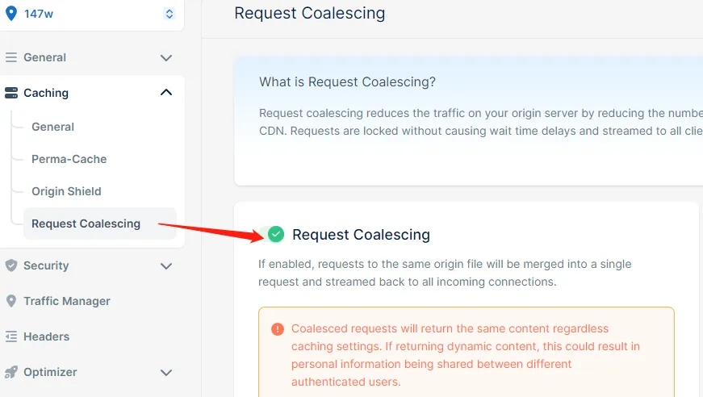
Task: Collapse the Caching section chevron
Action: tap(166, 93)
